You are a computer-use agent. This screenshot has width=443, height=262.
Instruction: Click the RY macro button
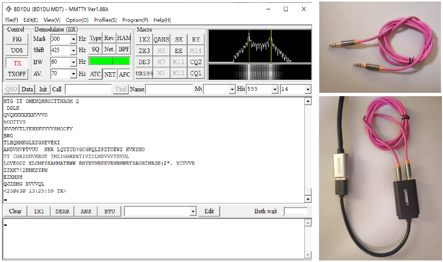[196, 40]
